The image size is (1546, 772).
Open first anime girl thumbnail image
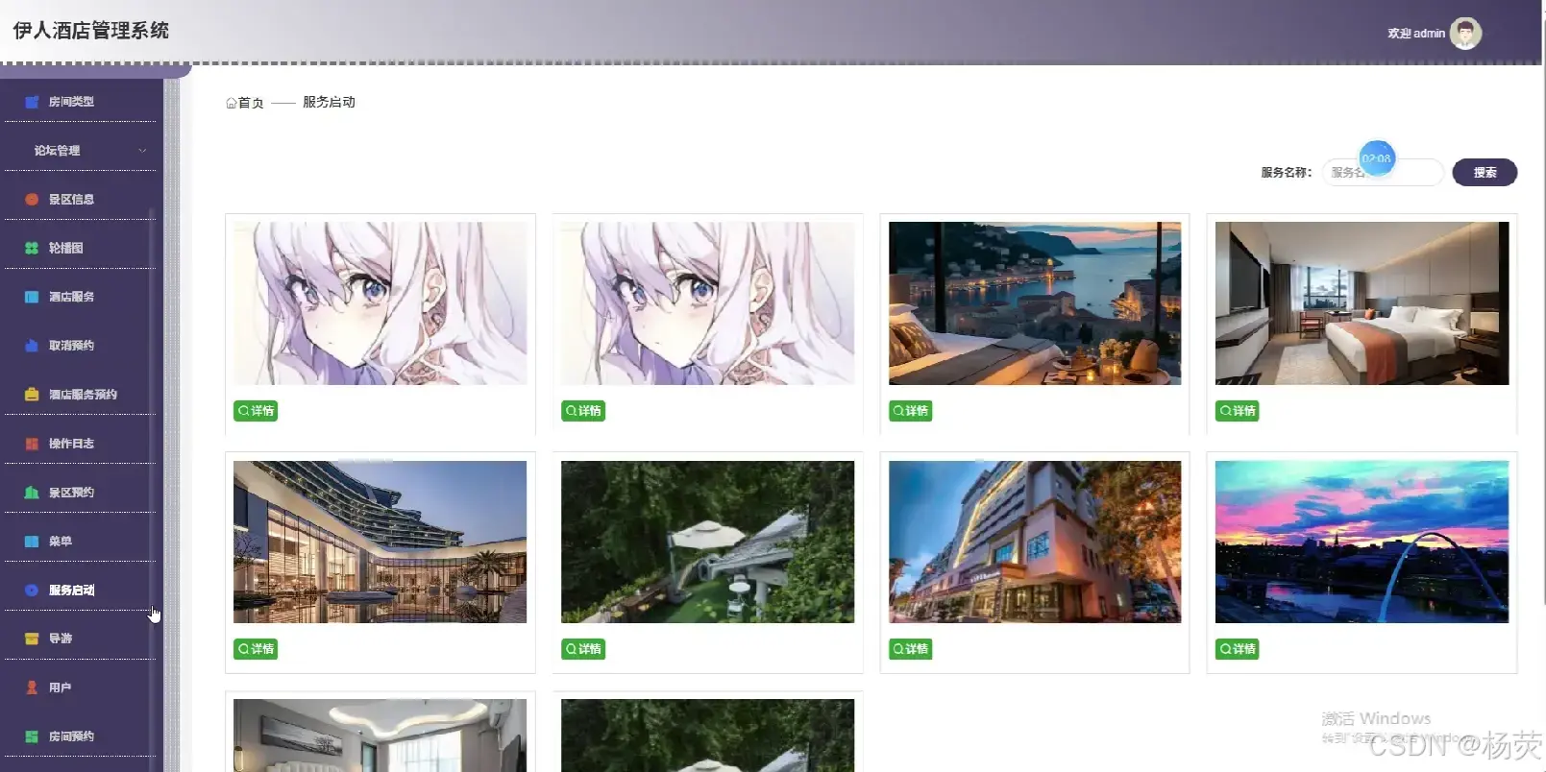tap(380, 303)
